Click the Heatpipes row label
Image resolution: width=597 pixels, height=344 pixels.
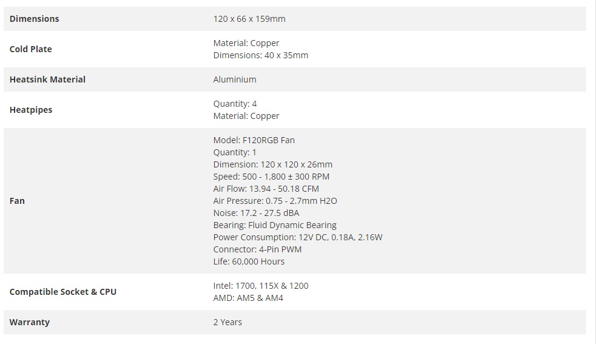click(30, 110)
